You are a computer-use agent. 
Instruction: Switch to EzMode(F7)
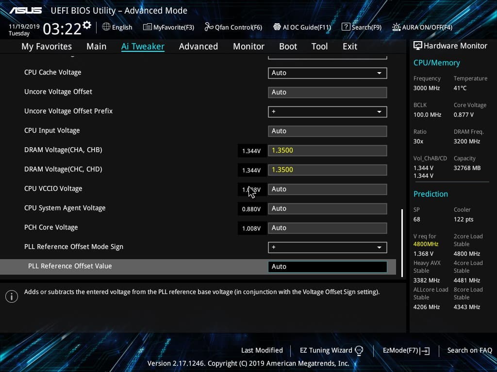tap(406, 350)
